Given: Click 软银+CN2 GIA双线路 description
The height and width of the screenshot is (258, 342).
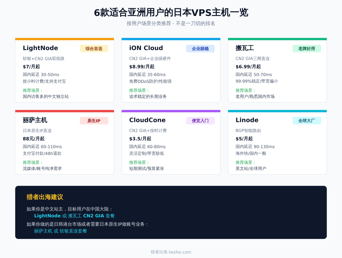Looking at the screenshot, I should [44, 59].
